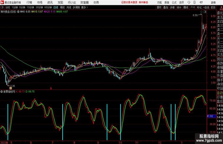
Task: Switch to 60分钟 period
Action: [48, 7]
